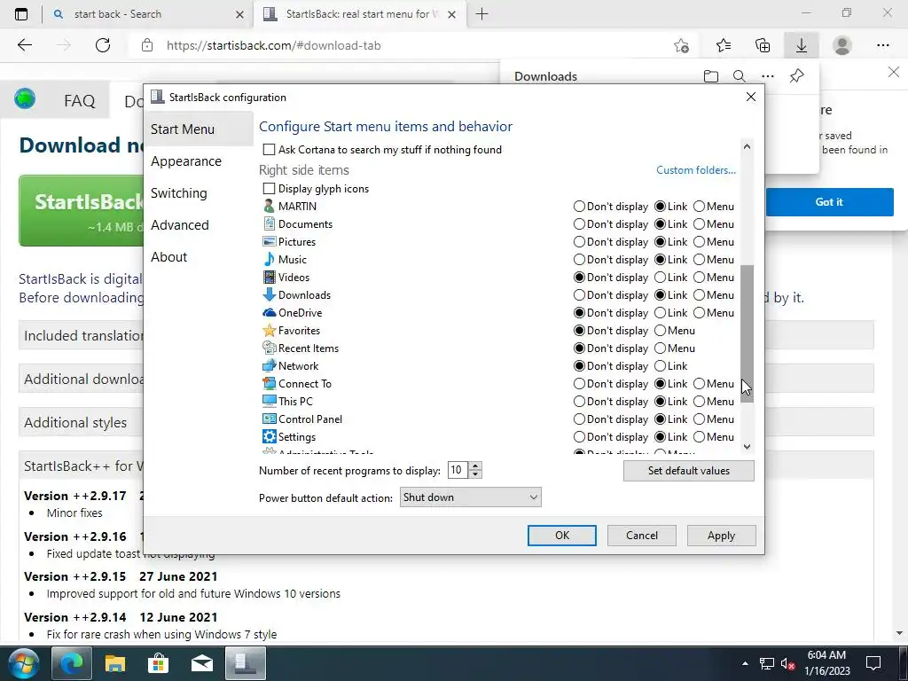
Task: Open Custom folders link
Action: coord(695,170)
